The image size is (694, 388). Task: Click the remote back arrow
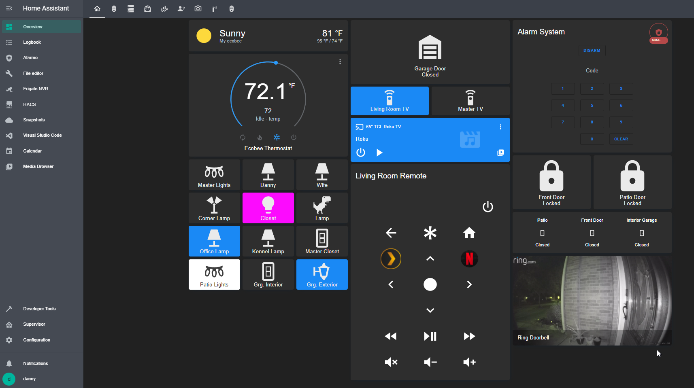(x=391, y=233)
